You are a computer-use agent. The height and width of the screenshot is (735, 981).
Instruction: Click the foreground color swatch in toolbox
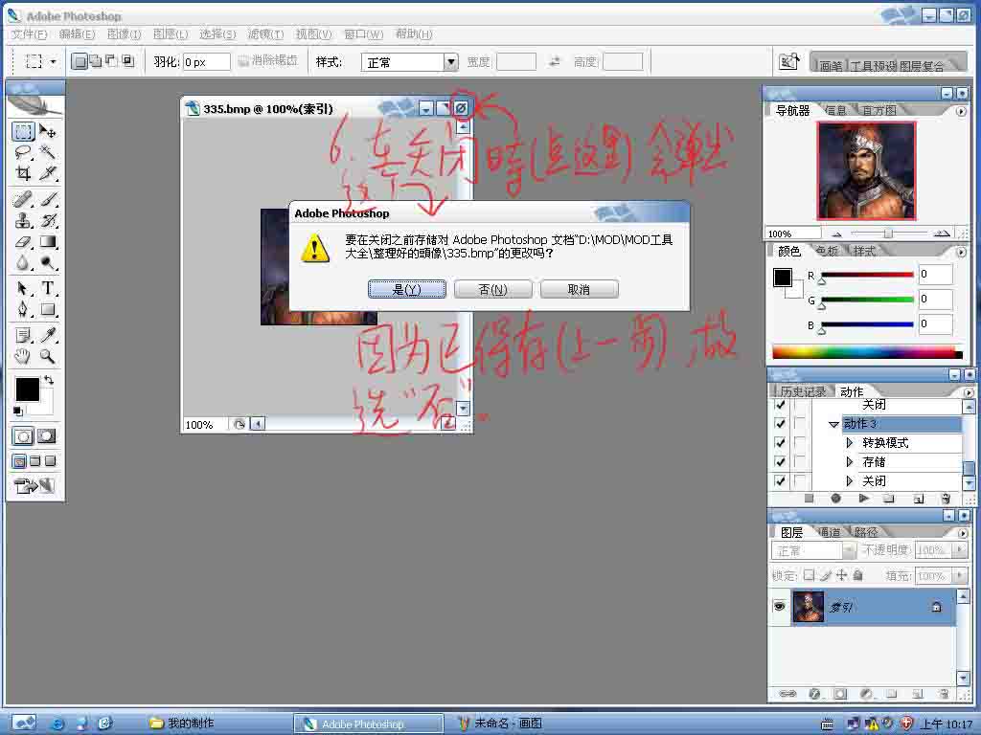[26, 389]
